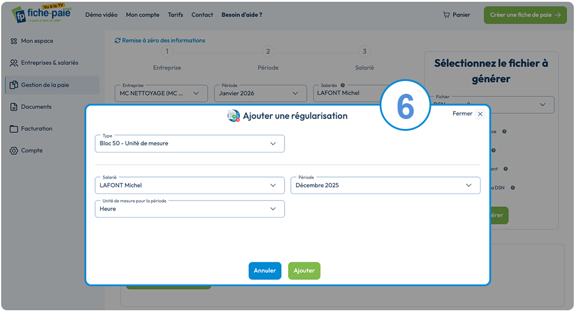Click Remise à zéro des informations link
Image resolution: width=575 pixels, height=312 pixels.
tap(164, 40)
